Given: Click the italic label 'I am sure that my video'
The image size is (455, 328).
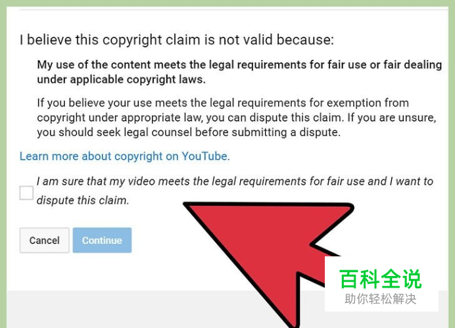Looking at the screenshot, I should click(x=235, y=181).
